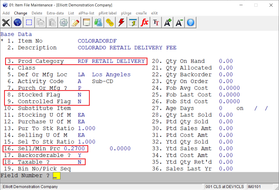
Task: Click the notepad with pencil icon
Action: [75, 23]
